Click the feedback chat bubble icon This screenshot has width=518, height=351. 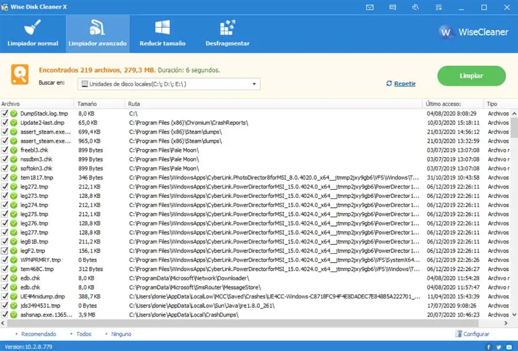pyautogui.click(x=393, y=7)
